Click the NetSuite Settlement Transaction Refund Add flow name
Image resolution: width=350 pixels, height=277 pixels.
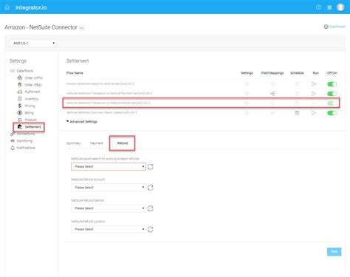point(109,103)
